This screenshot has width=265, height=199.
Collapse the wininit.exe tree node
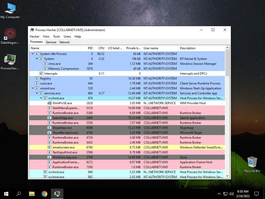point(33,88)
